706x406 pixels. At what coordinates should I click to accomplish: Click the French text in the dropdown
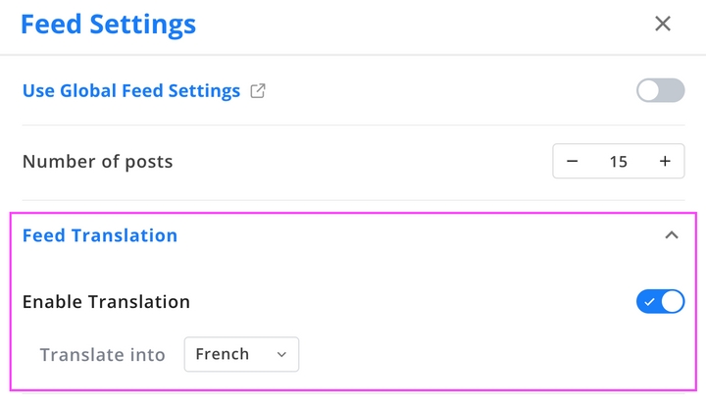click(x=223, y=354)
